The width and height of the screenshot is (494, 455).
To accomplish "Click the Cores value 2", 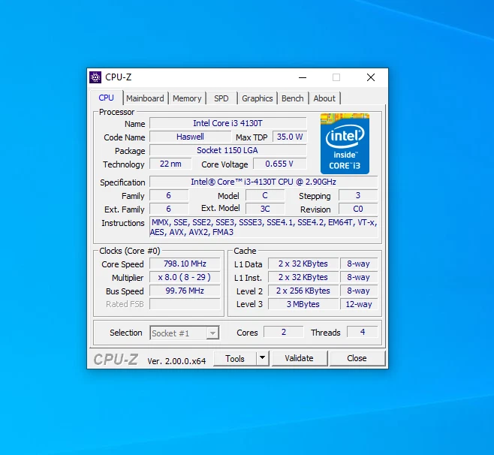I will click(x=284, y=332).
